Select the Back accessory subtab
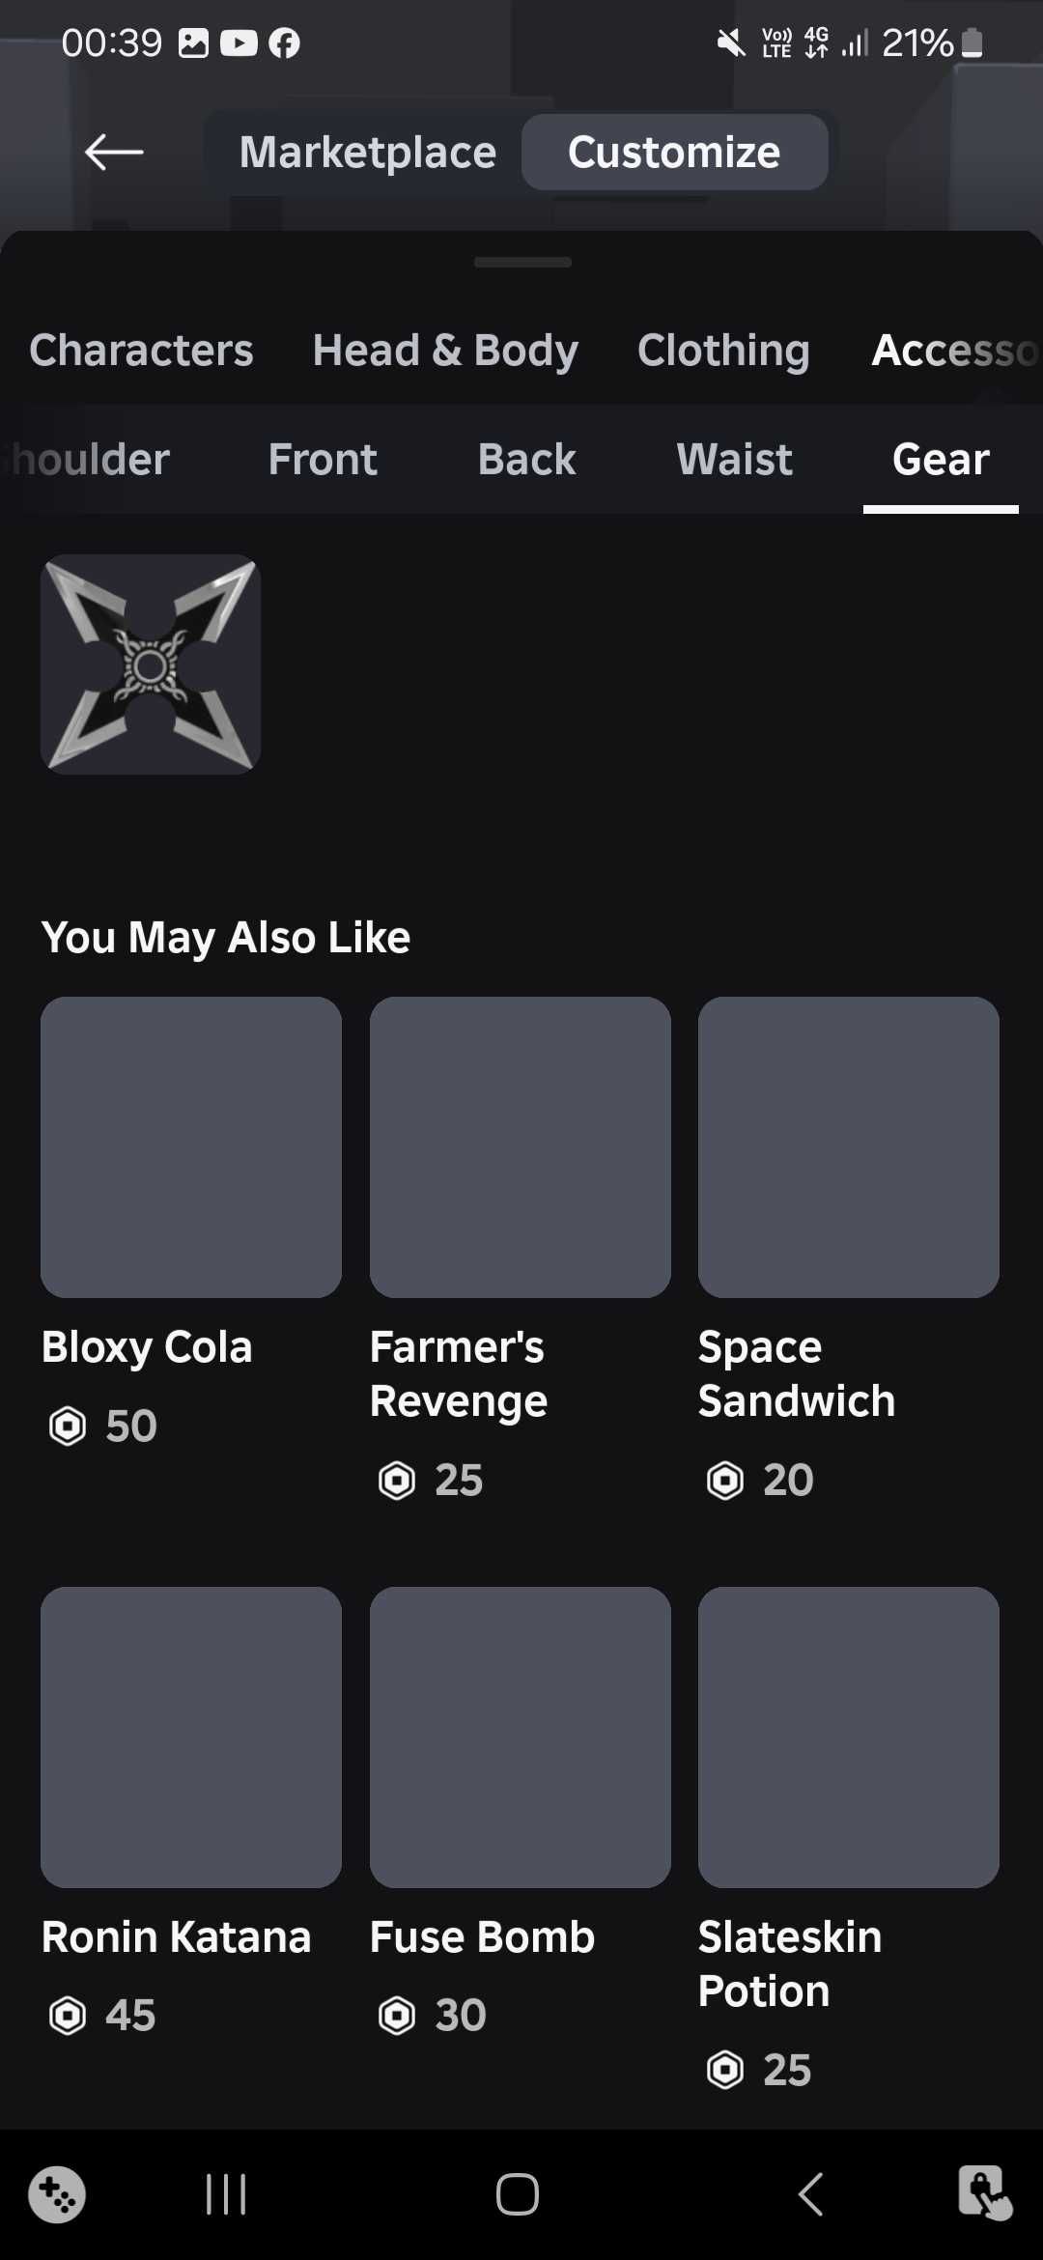The height and width of the screenshot is (2260, 1043). (x=526, y=459)
